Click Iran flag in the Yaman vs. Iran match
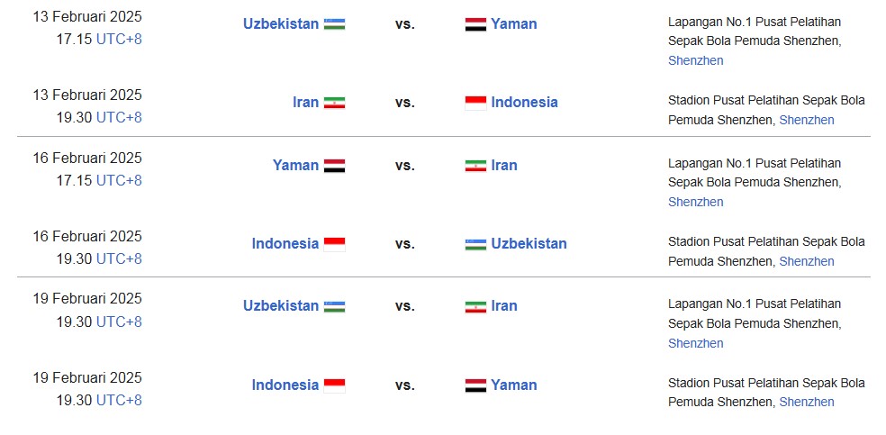886x435 pixels. [475, 166]
